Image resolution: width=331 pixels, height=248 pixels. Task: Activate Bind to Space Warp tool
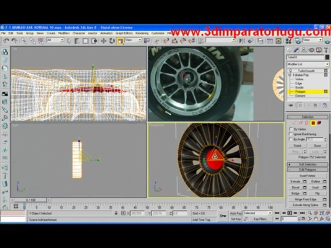41,41
